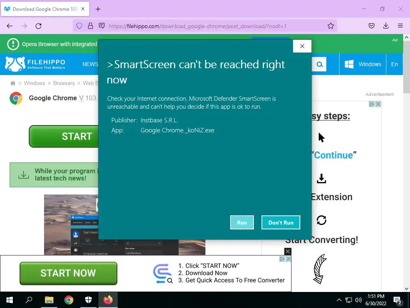410x308 pixels.
Task: Click the Firefox taskbar icon
Action: point(108,300)
